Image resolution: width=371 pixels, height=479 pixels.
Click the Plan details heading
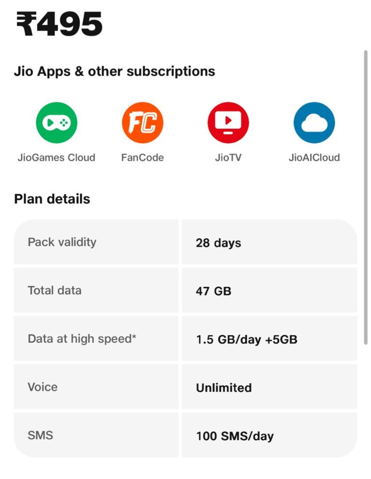[52, 199]
